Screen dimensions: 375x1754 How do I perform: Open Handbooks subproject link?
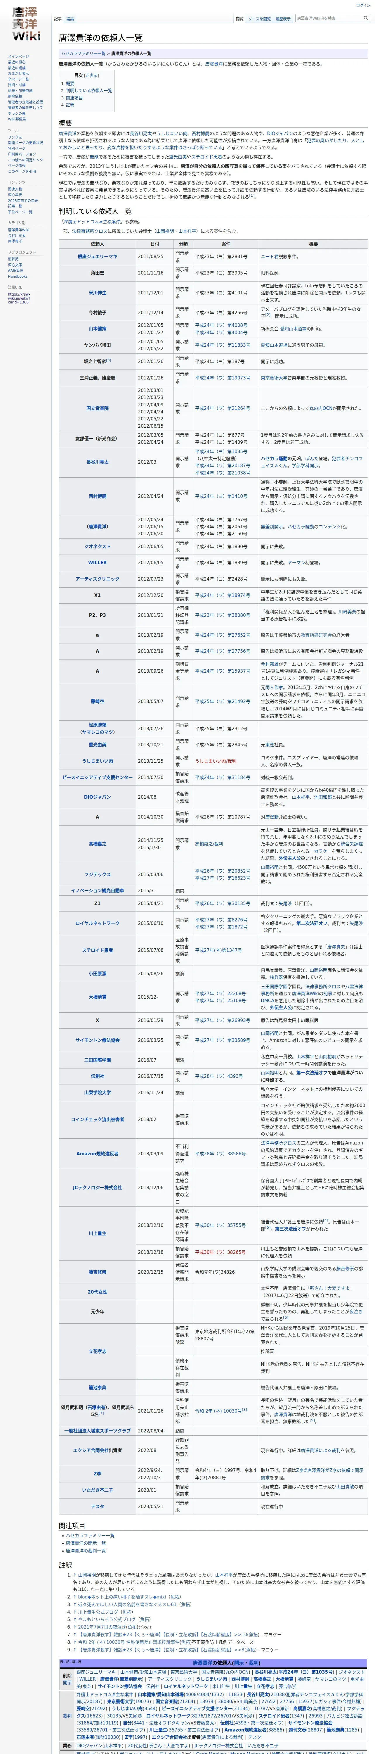click(18, 277)
